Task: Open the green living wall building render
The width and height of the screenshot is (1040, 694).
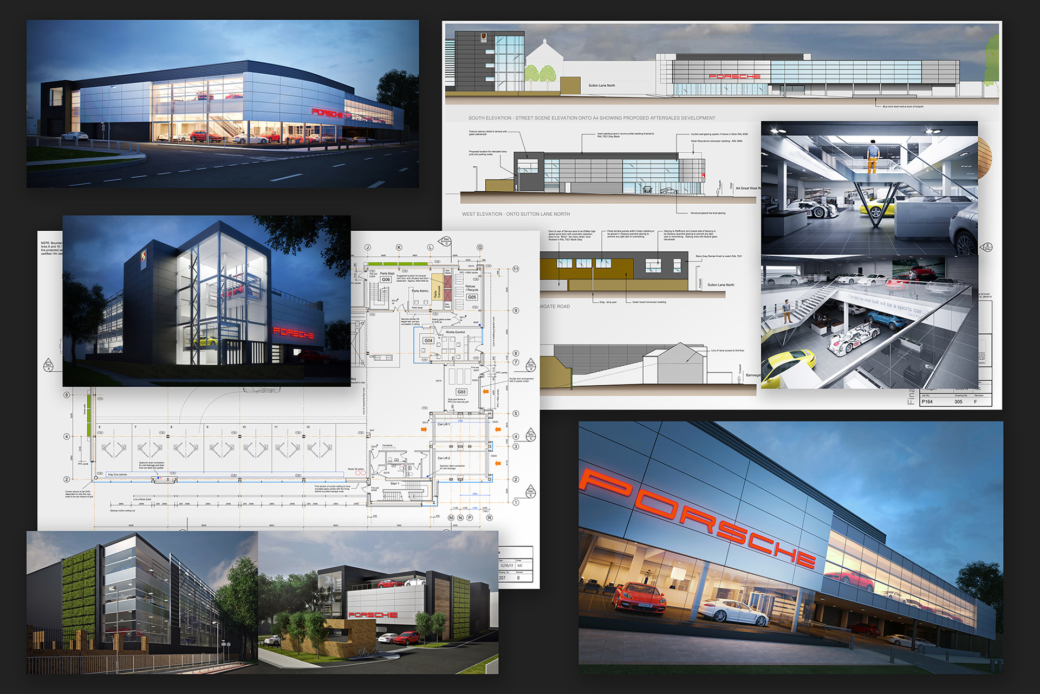Action: tap(142, 602)
